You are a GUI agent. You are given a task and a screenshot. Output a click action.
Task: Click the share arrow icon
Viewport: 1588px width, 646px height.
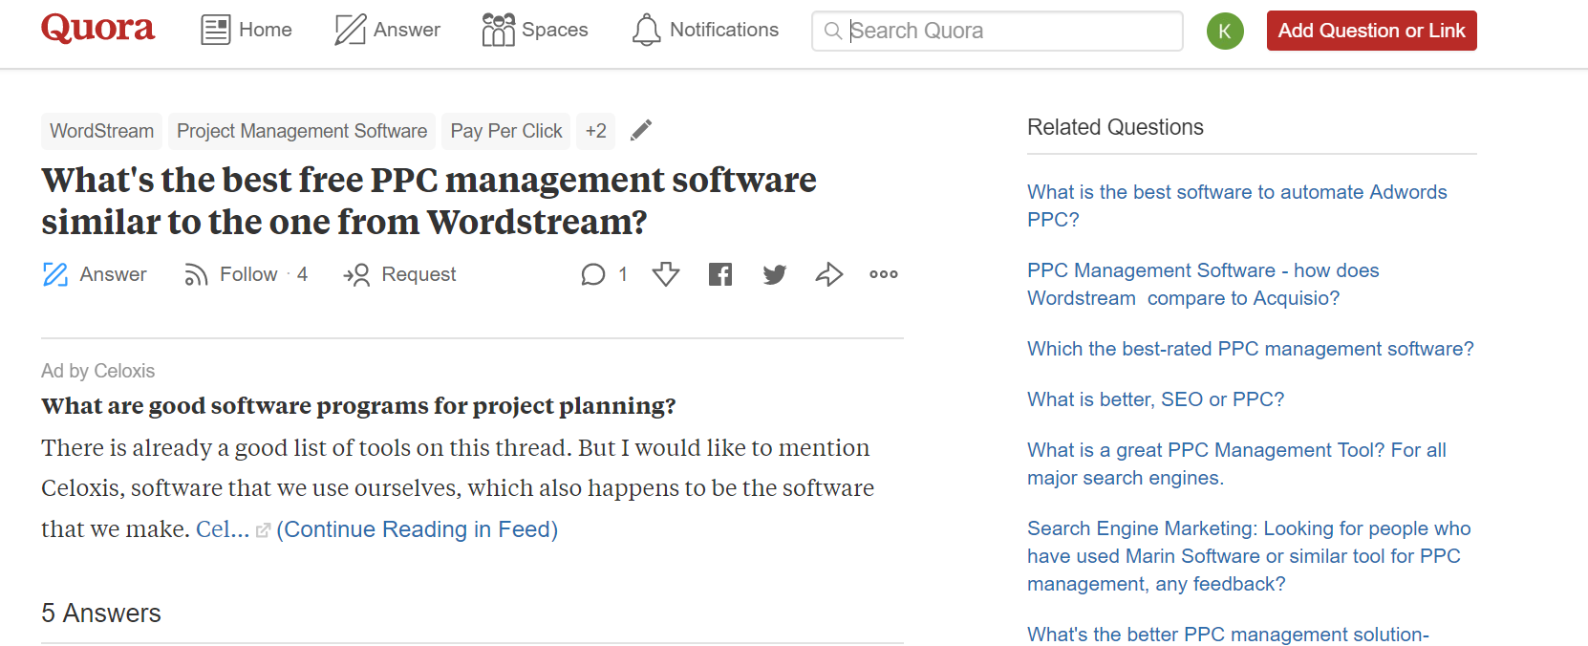pos(828,275)
